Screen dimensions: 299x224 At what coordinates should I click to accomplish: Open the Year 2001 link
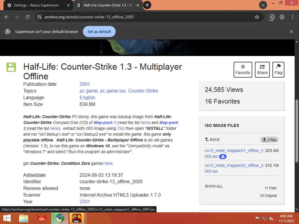85,202
